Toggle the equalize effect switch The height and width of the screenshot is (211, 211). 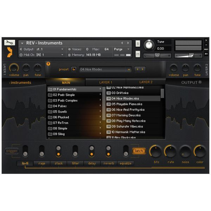pos(126,151)
